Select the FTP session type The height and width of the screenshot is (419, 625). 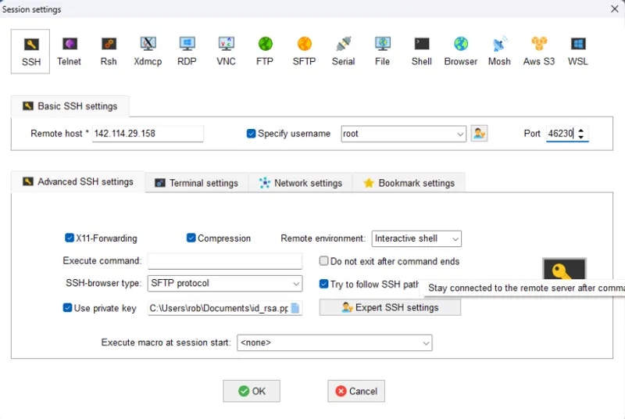click(265, 52)
